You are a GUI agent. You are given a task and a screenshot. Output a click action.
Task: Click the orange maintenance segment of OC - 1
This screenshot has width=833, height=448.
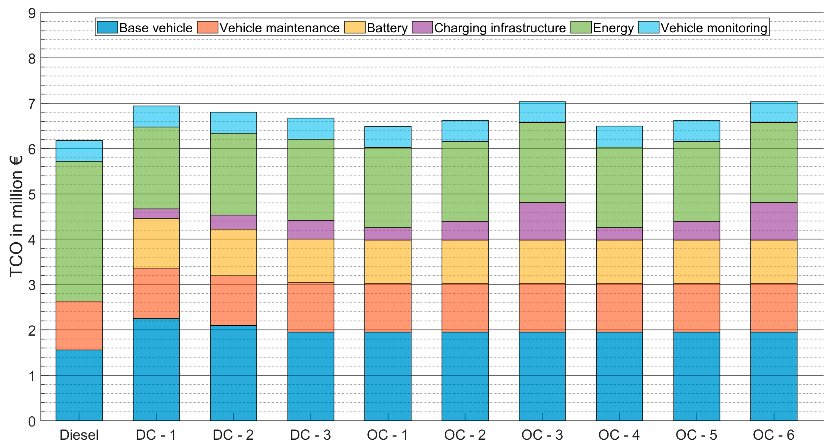[388, 307]
